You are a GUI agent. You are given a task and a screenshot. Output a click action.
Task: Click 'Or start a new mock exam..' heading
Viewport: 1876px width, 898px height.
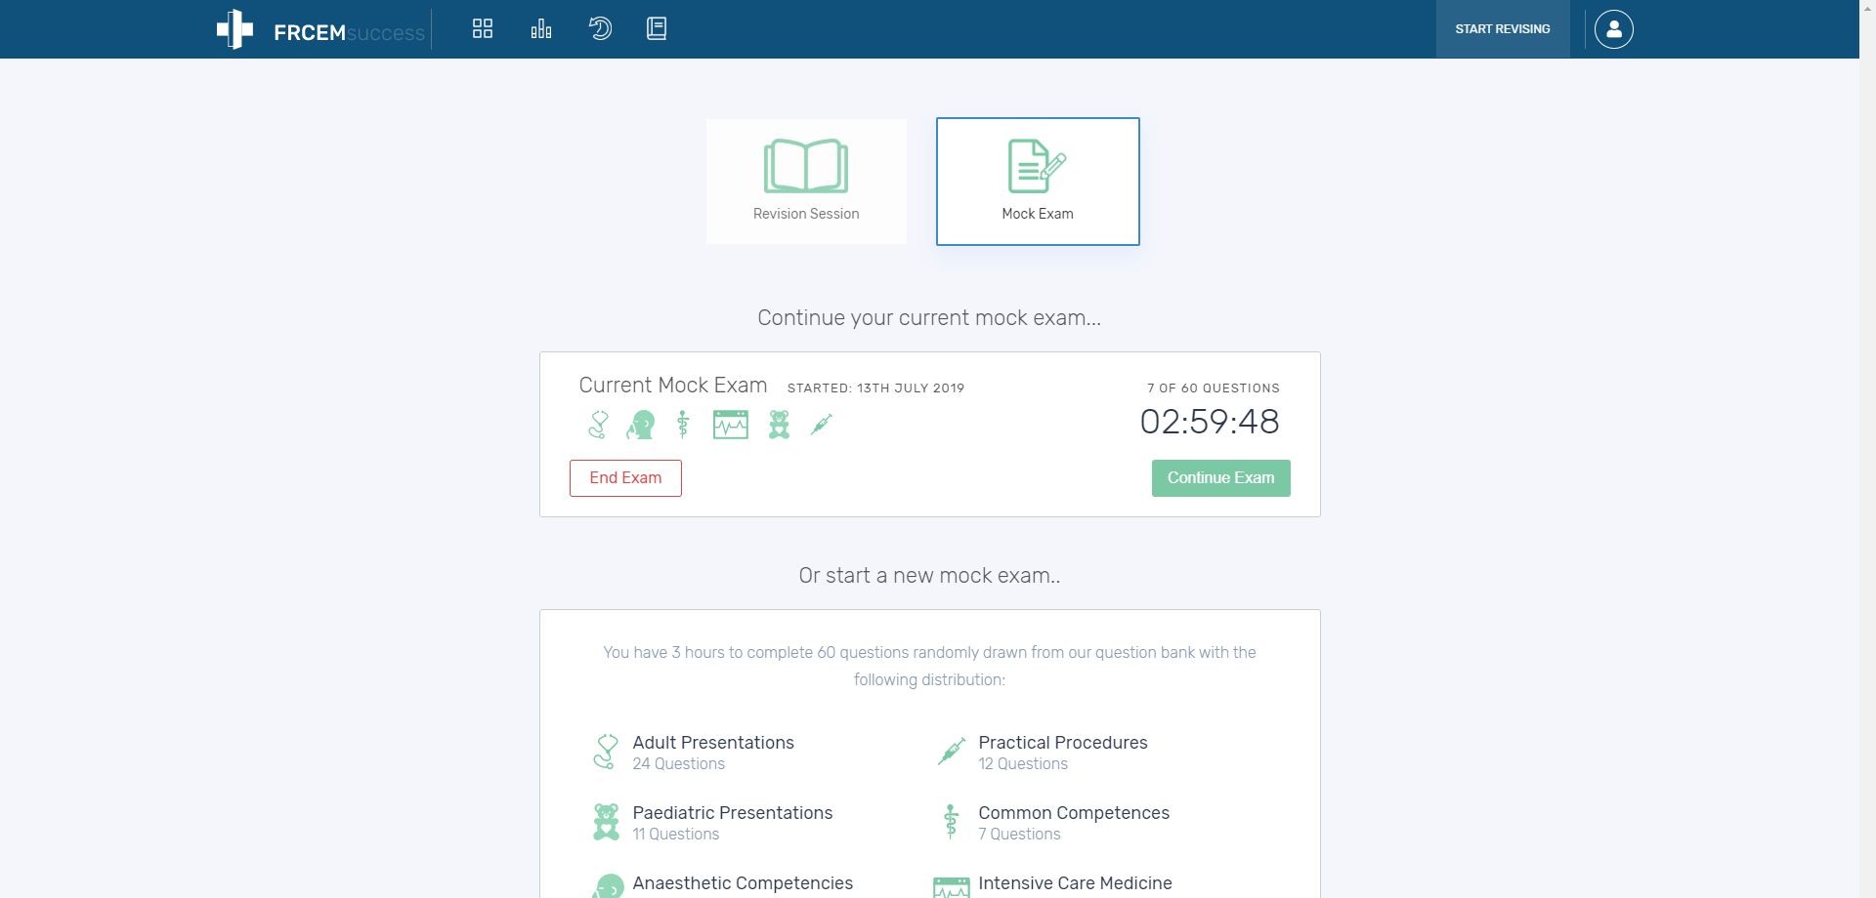click(929, 576)
